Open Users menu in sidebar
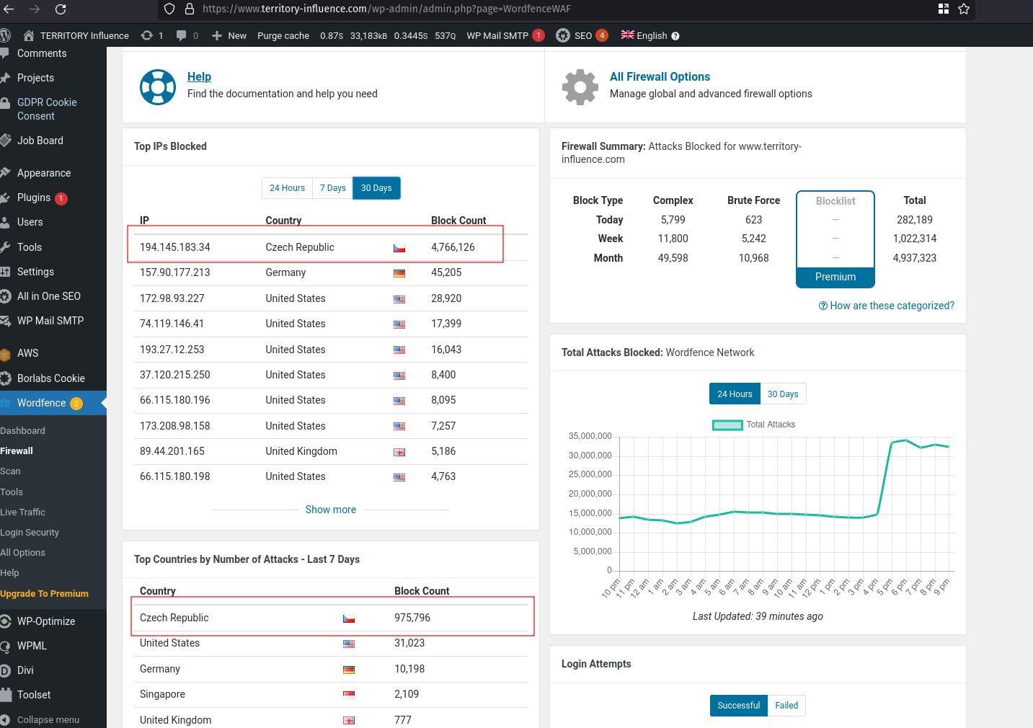 point(30,222)
